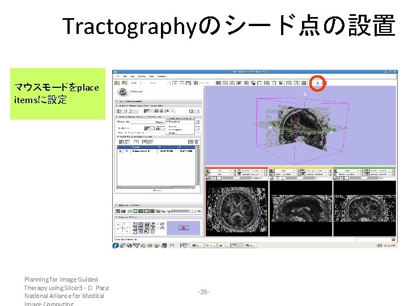Click the green viewer slice offset slider
Screen dimensions: 408x306
point(364,178)
